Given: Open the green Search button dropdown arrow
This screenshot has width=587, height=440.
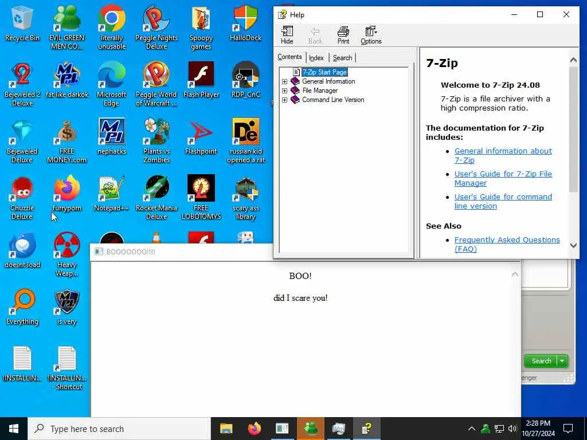Looking at the screenshot, I should (x=562, y=361).
